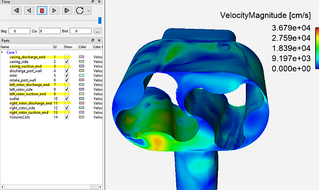Select the right_rotor_side part name
Image resolution: width=319 pixels, height=190 pixels.
[22, 108]
